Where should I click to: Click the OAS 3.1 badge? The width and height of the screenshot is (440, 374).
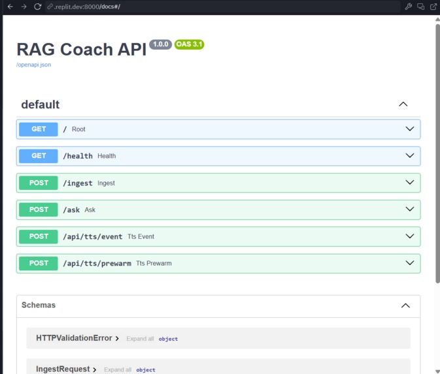[x=189, y=44]
